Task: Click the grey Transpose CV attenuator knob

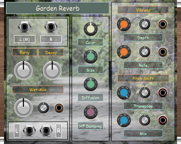Action: (x=145, y=92)
